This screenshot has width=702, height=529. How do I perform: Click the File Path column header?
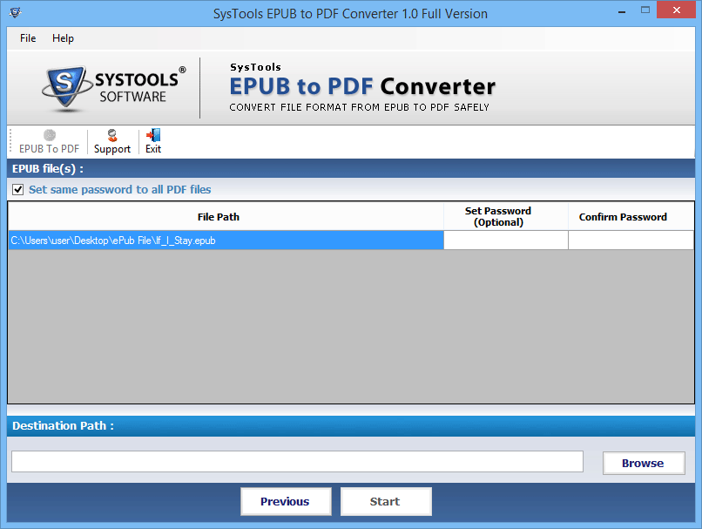[x=226, y=217]
